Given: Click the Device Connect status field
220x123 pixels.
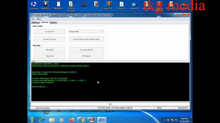Looking at the screenshot, I should 42,108.
